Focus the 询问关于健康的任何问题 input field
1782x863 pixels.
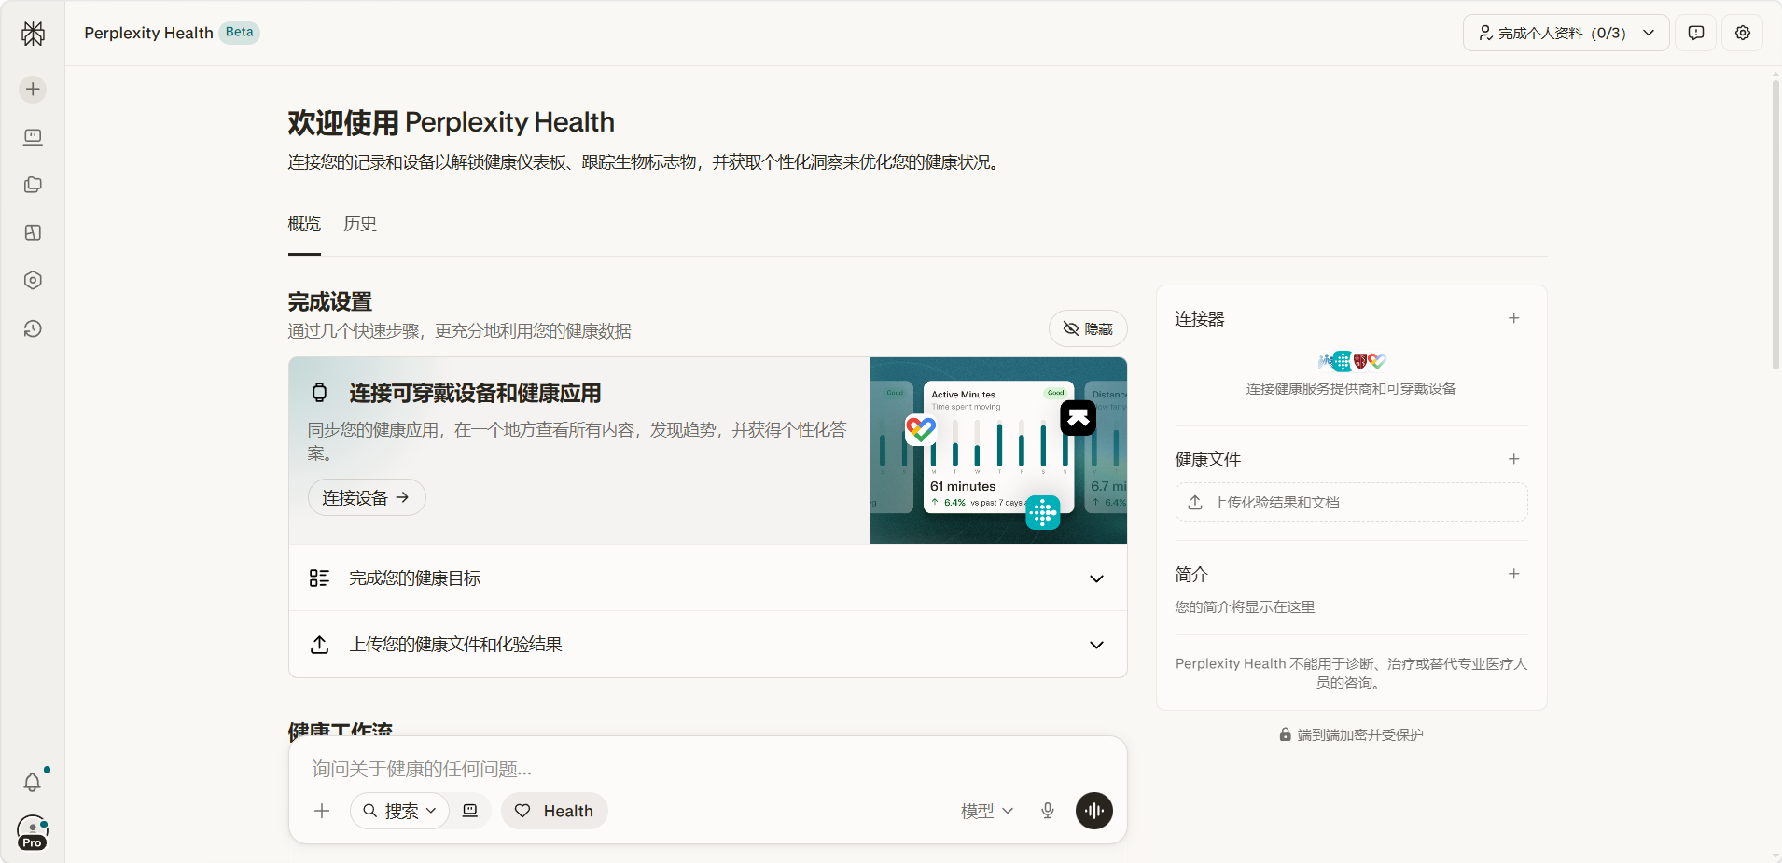708,769
